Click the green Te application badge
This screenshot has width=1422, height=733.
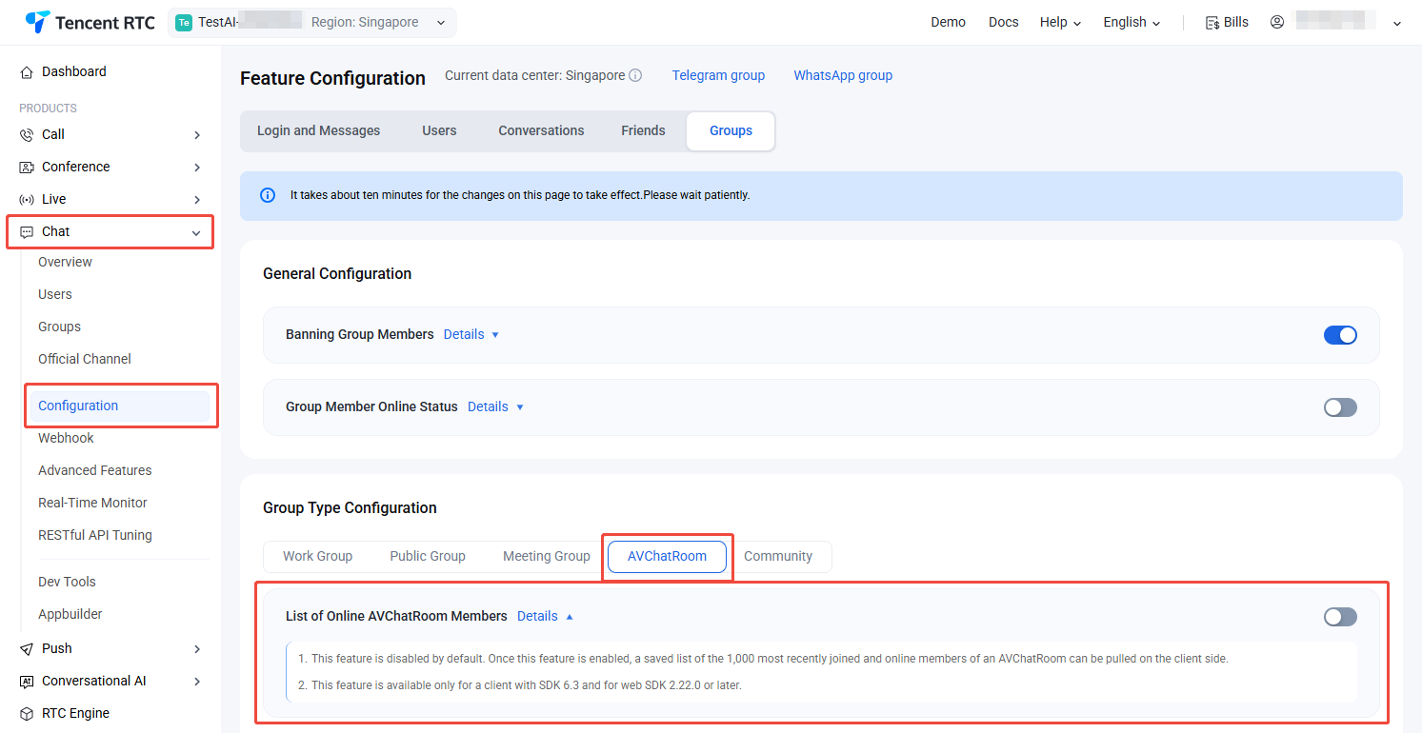tap(184, 23)
